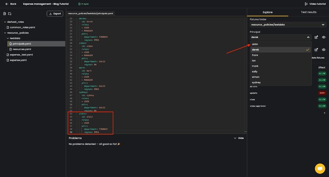Open expense_test.yaml in the file tree

(21, 55)
